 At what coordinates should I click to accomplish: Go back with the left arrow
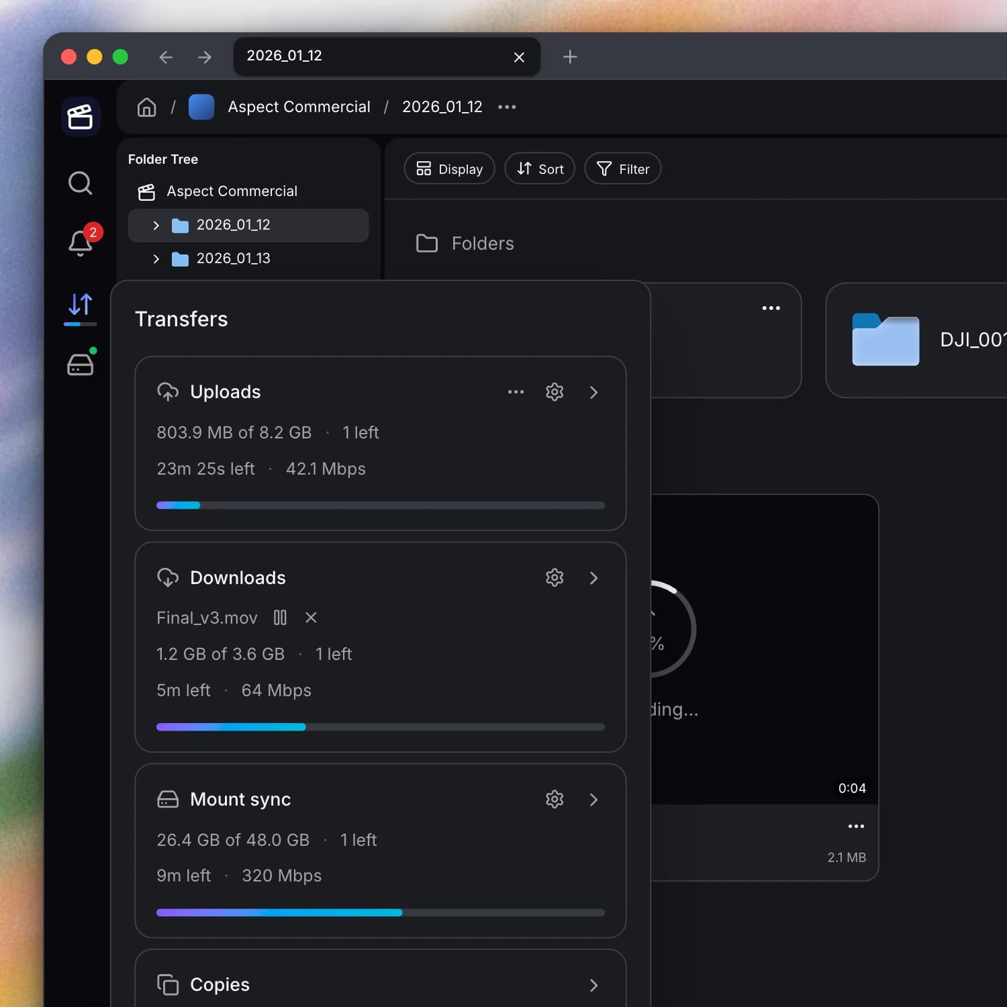pos(166,57)
